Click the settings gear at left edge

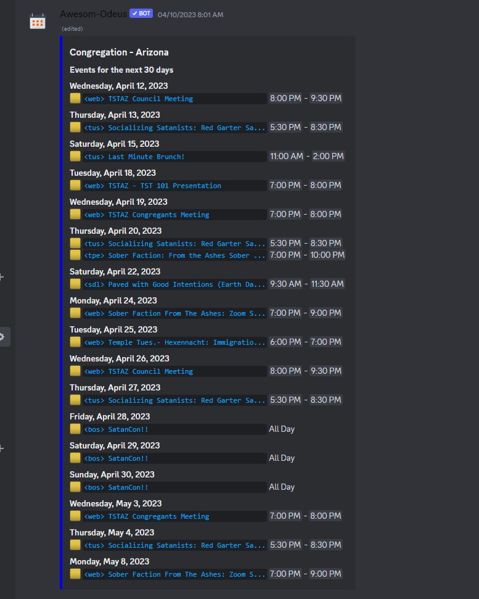pos(2,337)
